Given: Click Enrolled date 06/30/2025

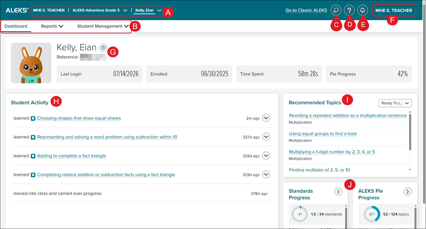Looking at the screenshot, I should click(214, 74).
